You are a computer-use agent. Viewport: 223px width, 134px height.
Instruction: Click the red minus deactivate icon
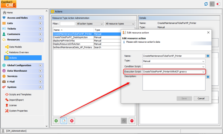[132, 121]
